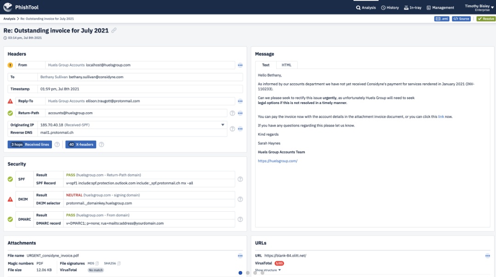Click the VirusTotal No match badge
The image size is (496, 277).
tap(96, 270)
